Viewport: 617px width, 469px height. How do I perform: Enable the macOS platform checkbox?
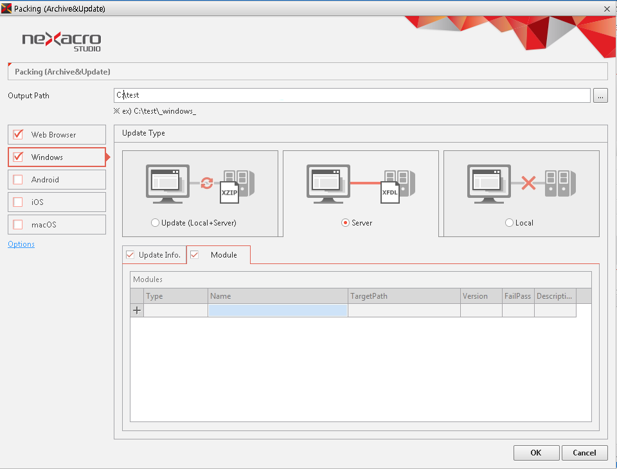[18, 225]
